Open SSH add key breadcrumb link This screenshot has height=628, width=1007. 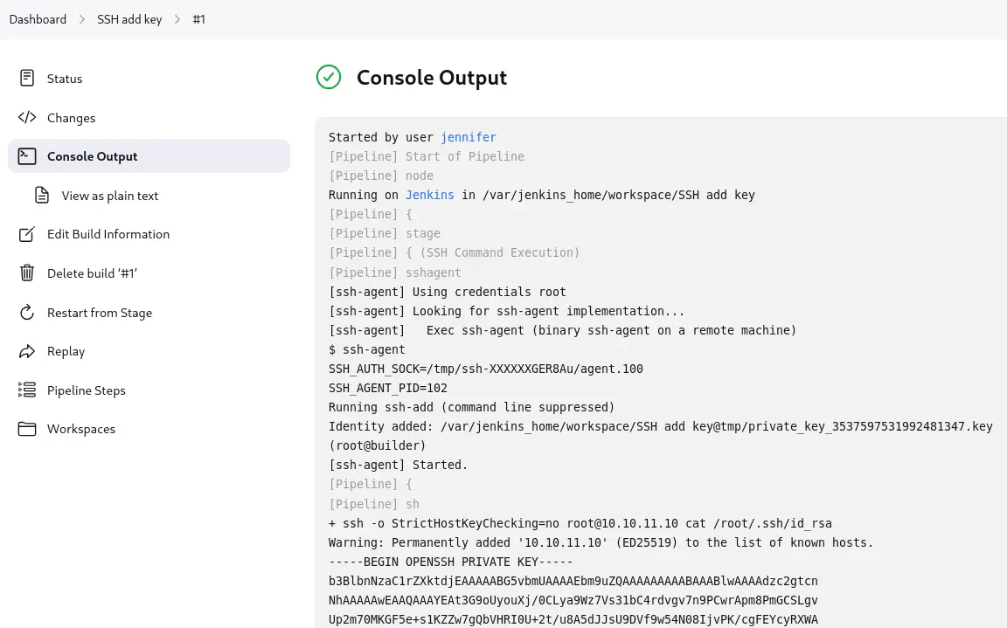point(129,19)
